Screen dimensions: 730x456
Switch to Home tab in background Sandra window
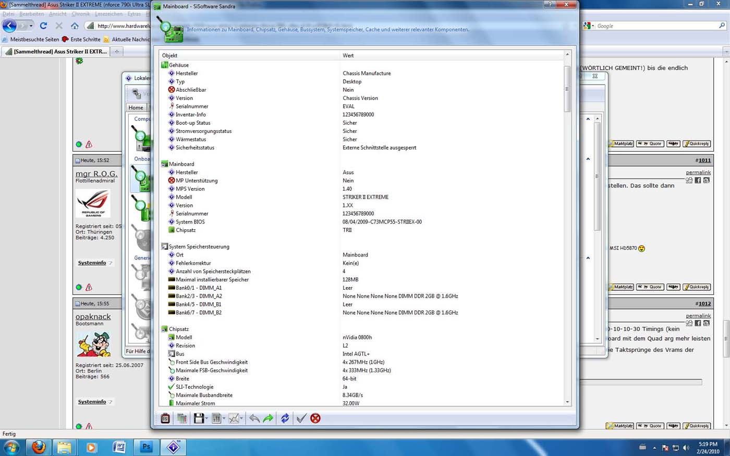click(136, 108)
